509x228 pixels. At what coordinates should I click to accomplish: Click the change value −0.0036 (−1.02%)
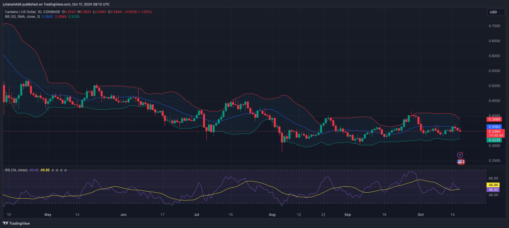[138, 12]
